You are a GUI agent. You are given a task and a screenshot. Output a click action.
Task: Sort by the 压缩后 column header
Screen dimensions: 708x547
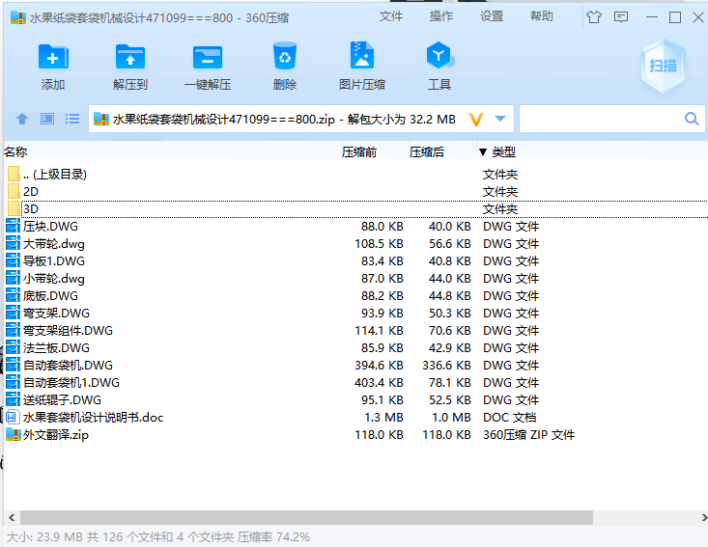426,152
